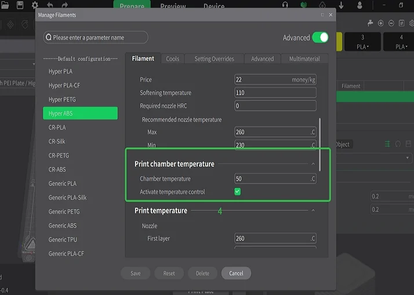The width and height of the screenshot is (414, 295).
Task: Click the parameter name search field
Action: click(x=96, y=38)
